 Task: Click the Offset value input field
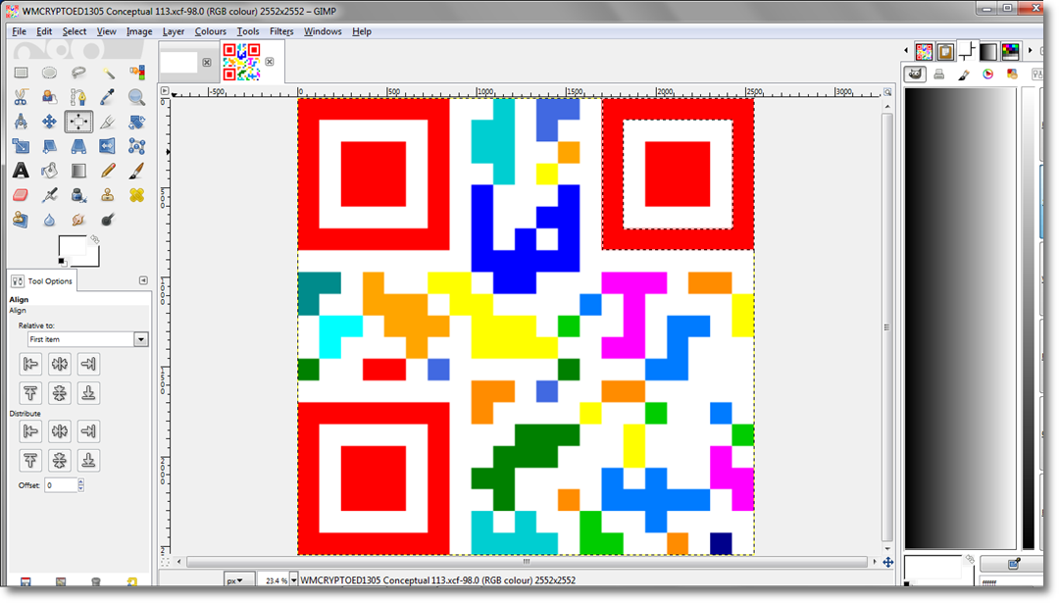pyautogui.click(x=61, y=484)
